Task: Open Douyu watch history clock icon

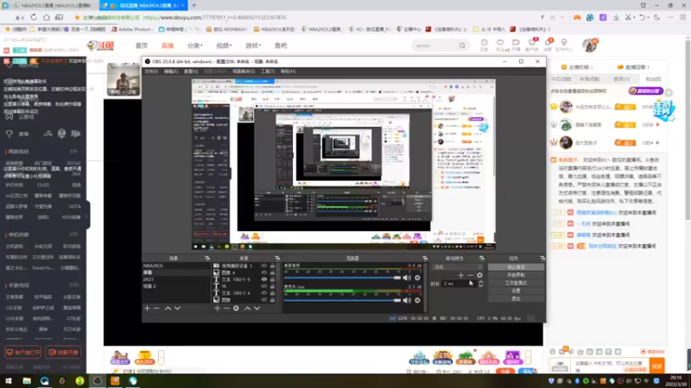Action: (x=484, y=42)
